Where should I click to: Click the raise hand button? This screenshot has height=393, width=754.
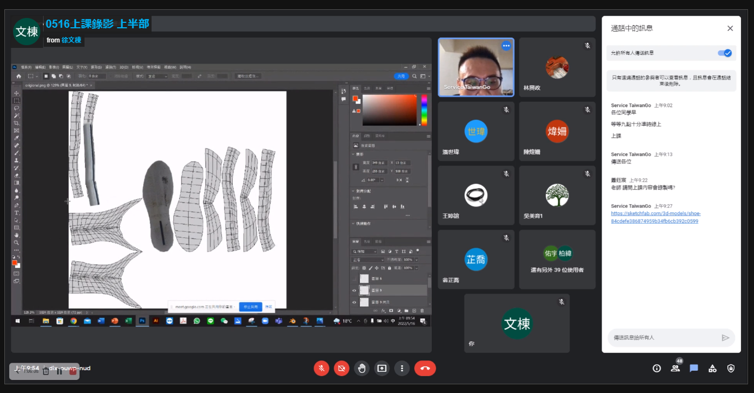(361, 369)
